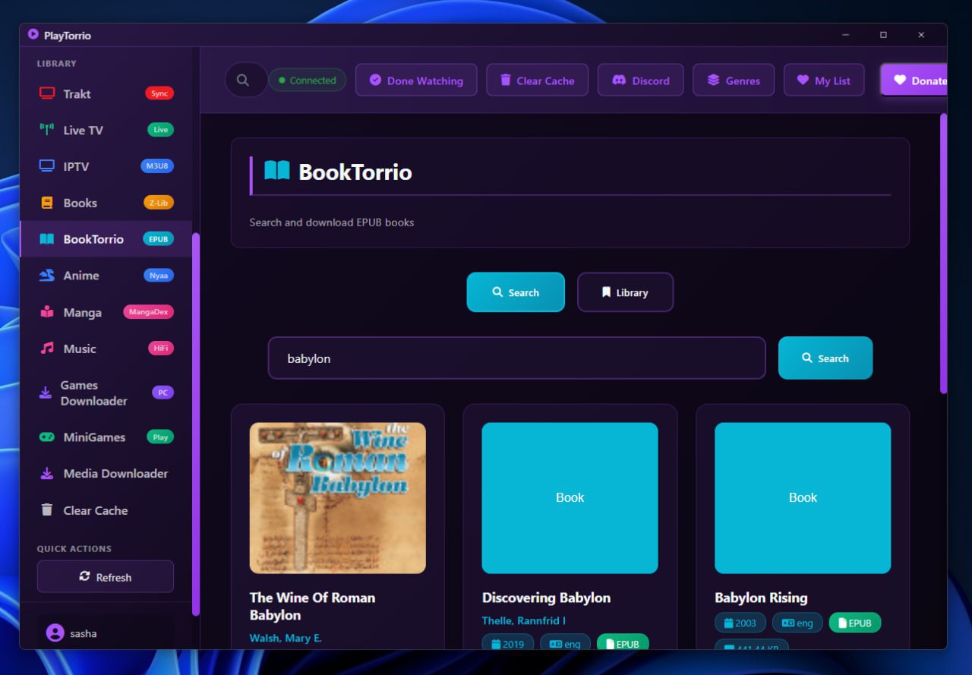This screenshot has width=972, height=675.
Task: Click the author name "Thelle, Rannfrid I"
Action: [524, 620]
